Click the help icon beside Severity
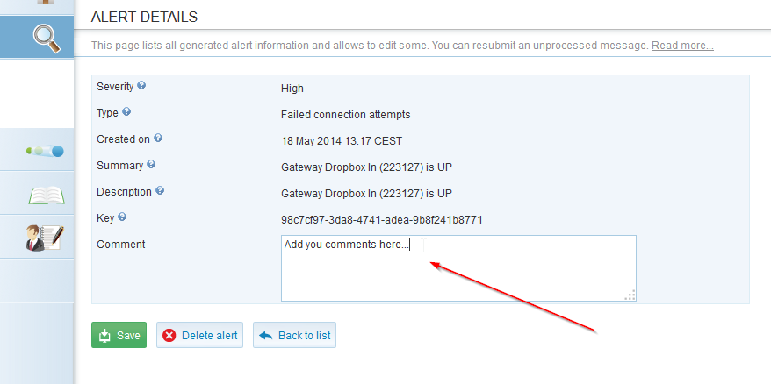This screenshot has height=384, width=771. pyautogui.click(x=141, y=86)
